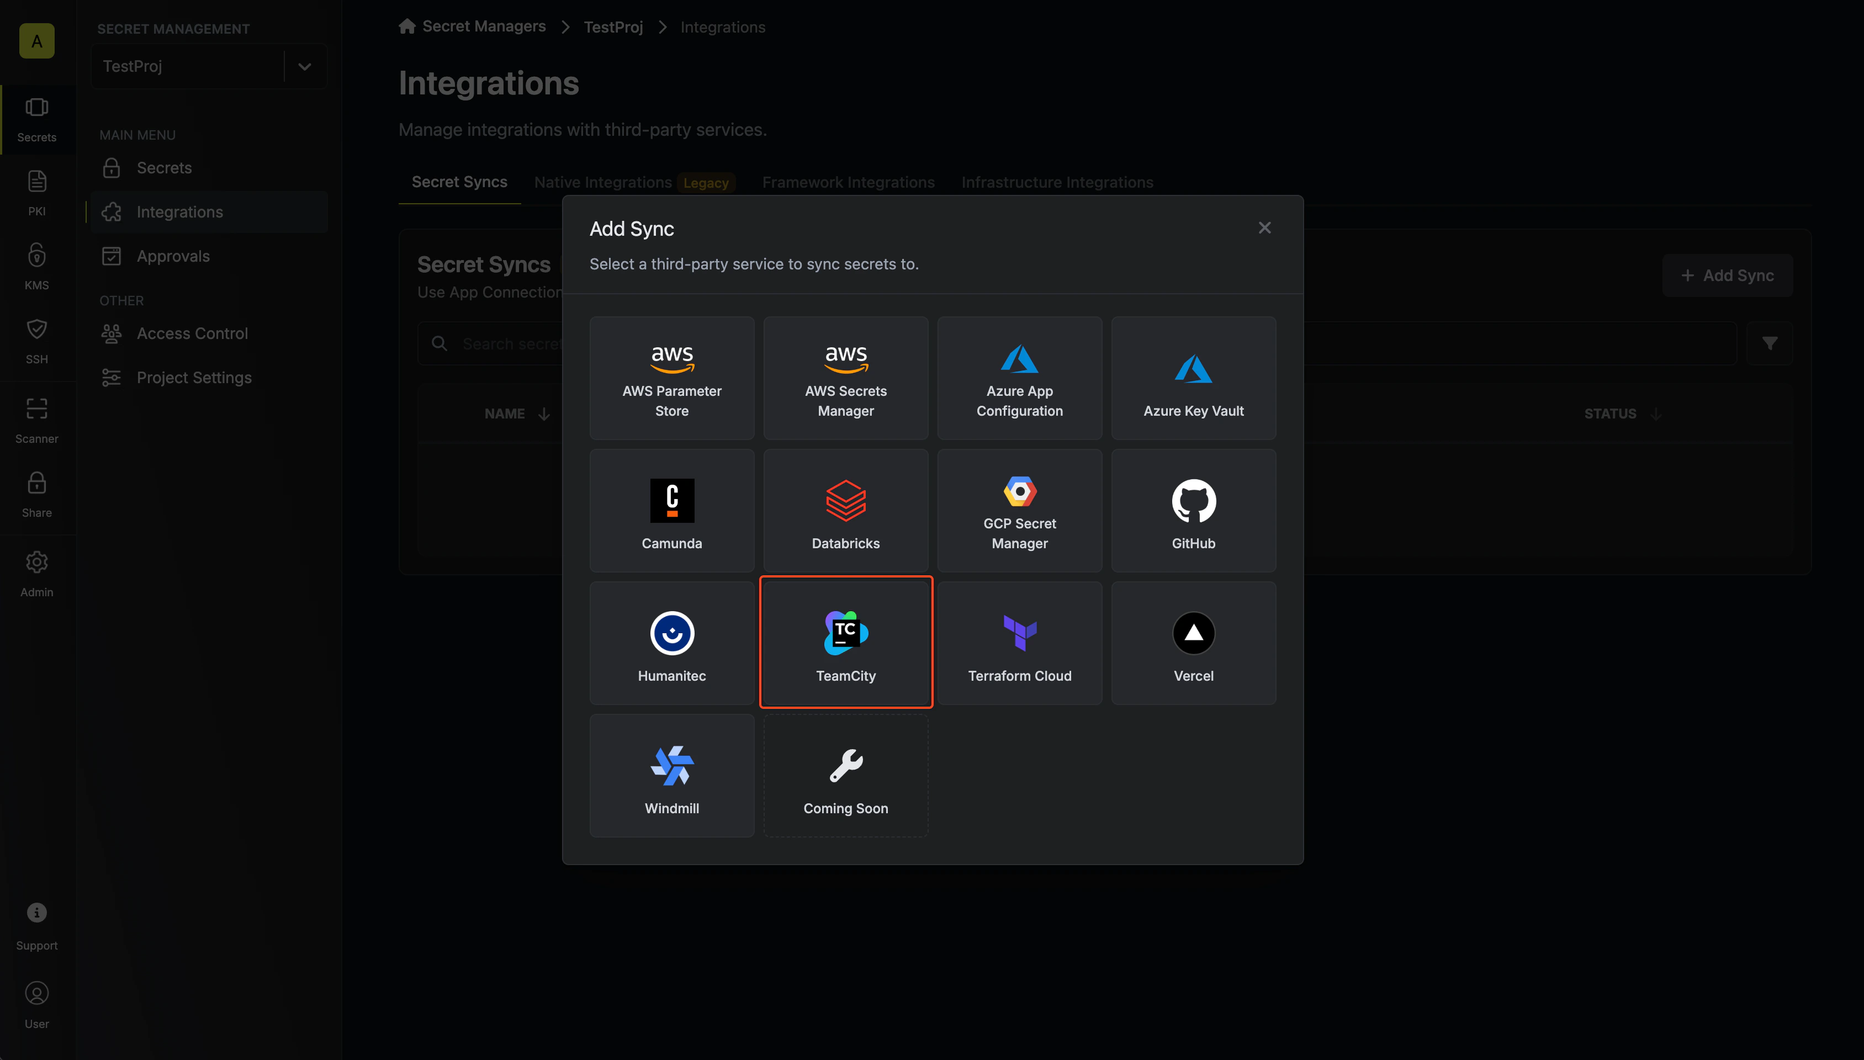
Task: Select the Databricks sync tile
Action: click(846, 510)
